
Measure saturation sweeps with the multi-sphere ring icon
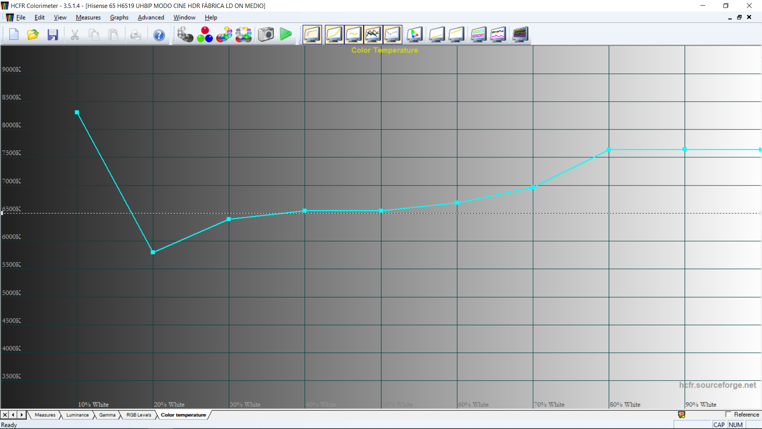coord(244,35)
